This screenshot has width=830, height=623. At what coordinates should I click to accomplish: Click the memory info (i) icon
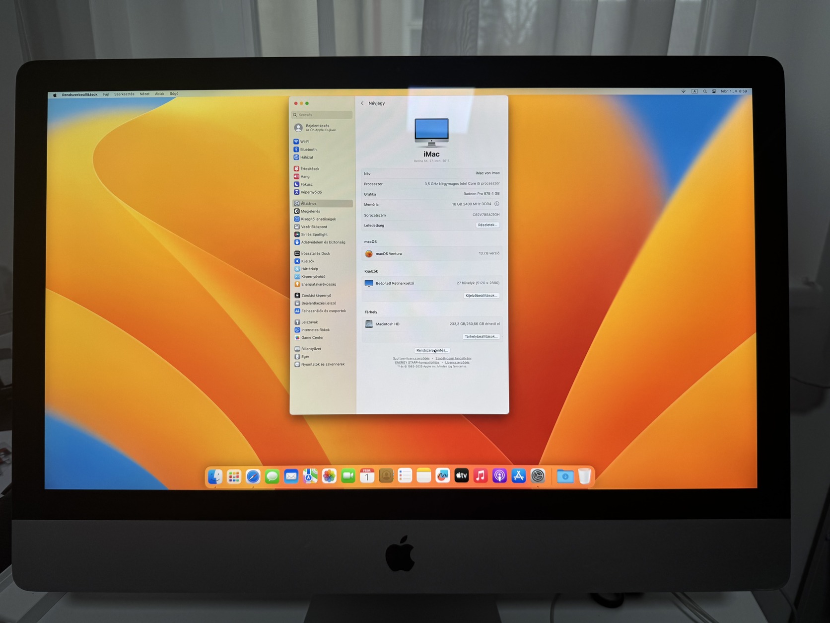click(497, 204)
